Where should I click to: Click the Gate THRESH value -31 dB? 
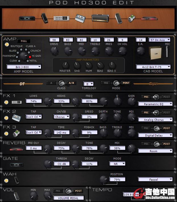coord(61,164)
